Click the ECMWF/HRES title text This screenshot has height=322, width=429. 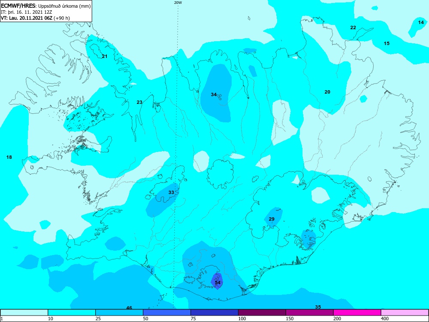[18, 6]
